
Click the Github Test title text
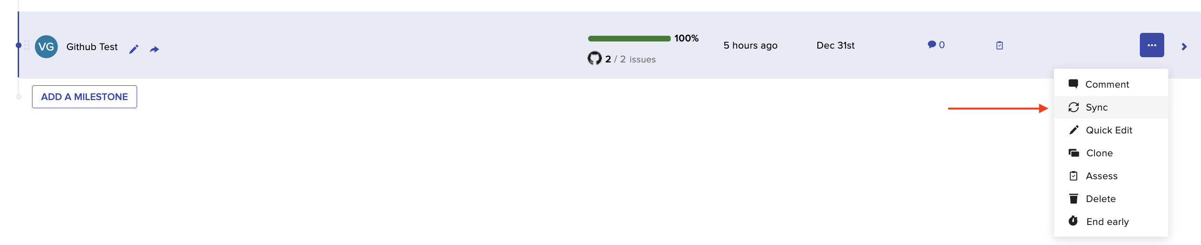click(92, 47)
